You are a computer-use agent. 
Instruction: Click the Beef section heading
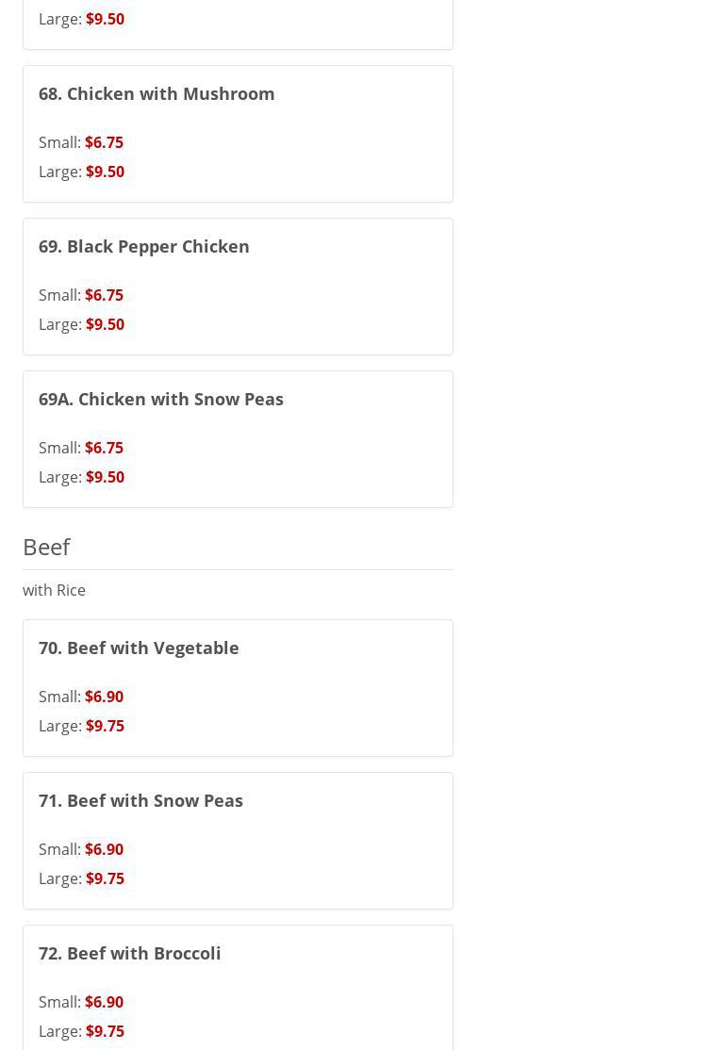point(46,547)
